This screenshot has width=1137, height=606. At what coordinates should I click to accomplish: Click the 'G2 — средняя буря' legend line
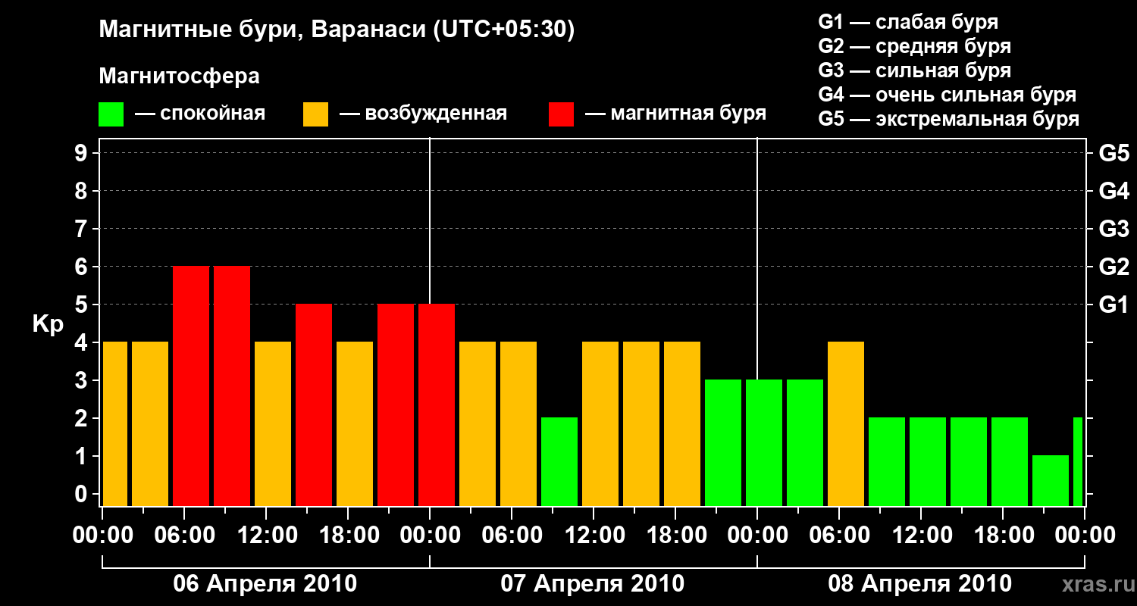[915, 46]
